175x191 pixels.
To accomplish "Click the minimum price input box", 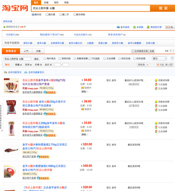I will [58, 64].
